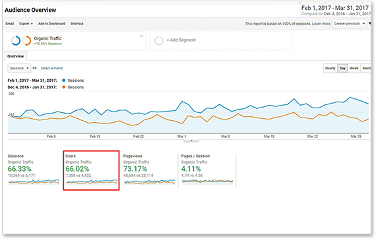Screen dimensions: 376x239
Task: Click the '+10.58% Sessions' segment text
Action: pyautogui.click(x=48, y=44)
